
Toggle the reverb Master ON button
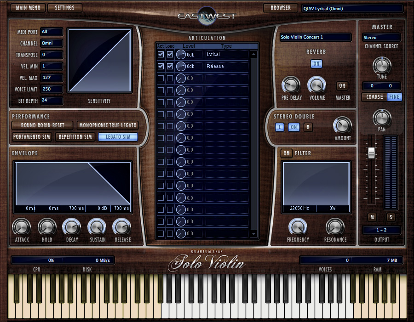click(x=342, y=86)
